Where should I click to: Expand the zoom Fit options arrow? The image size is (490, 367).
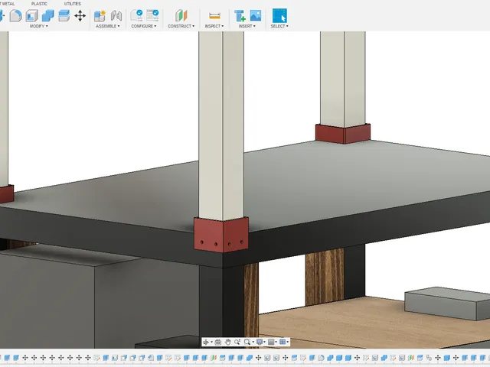pyautogui.click(x=253, y=343)
